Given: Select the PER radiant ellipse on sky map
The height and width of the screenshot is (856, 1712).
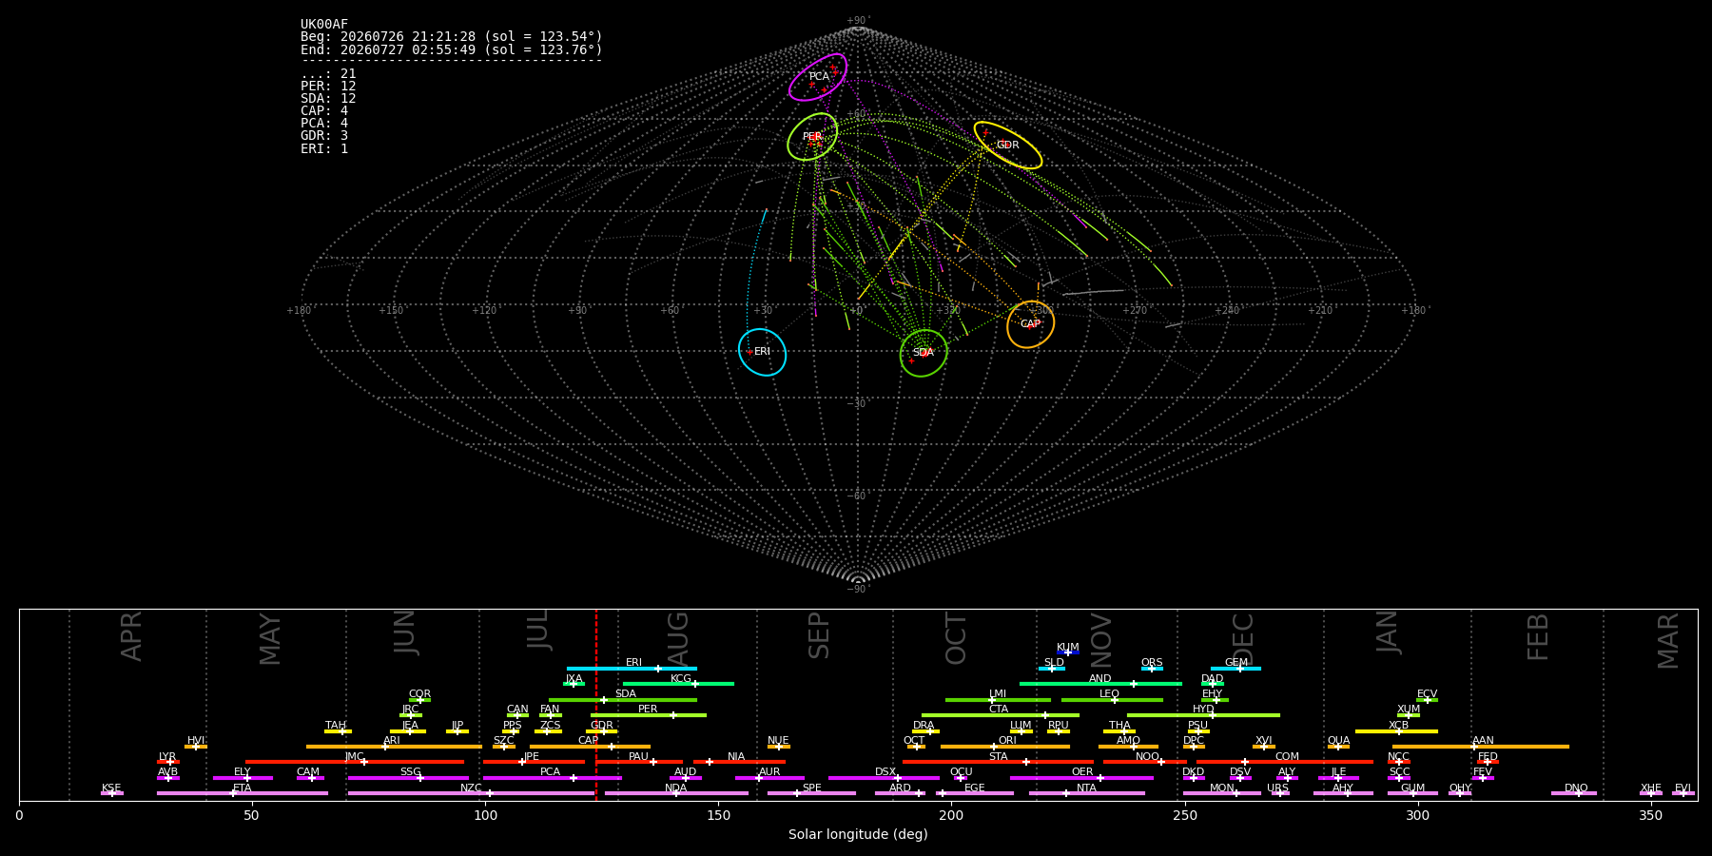Looking at the screenshot, I should (812, 137).
